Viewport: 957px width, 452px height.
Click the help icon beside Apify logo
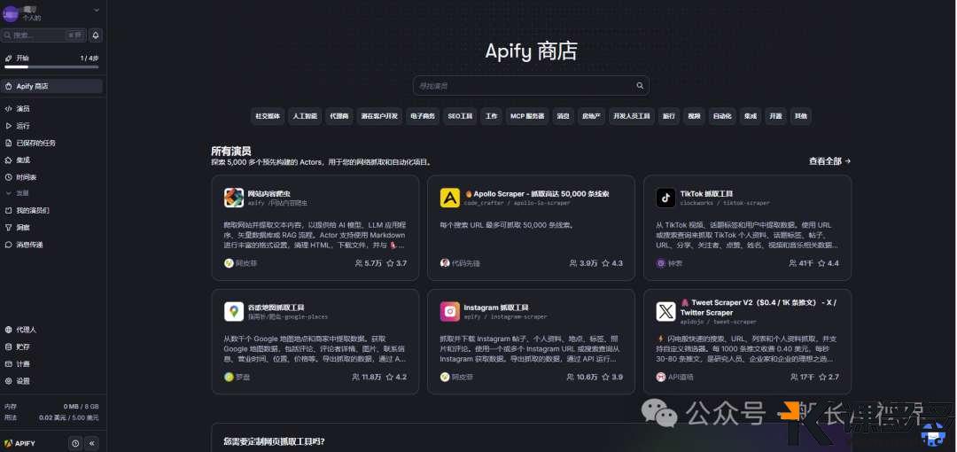[x=75, y=443]
